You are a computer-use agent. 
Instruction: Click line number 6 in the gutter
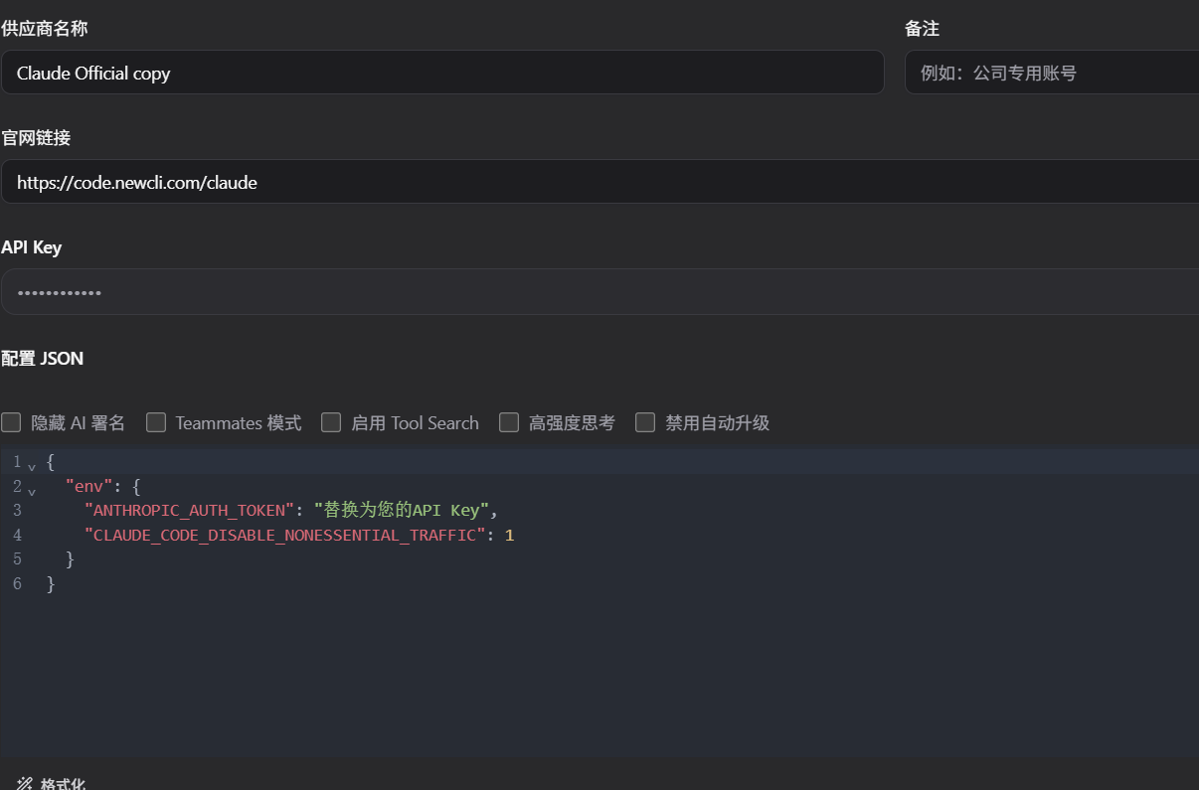17,584
